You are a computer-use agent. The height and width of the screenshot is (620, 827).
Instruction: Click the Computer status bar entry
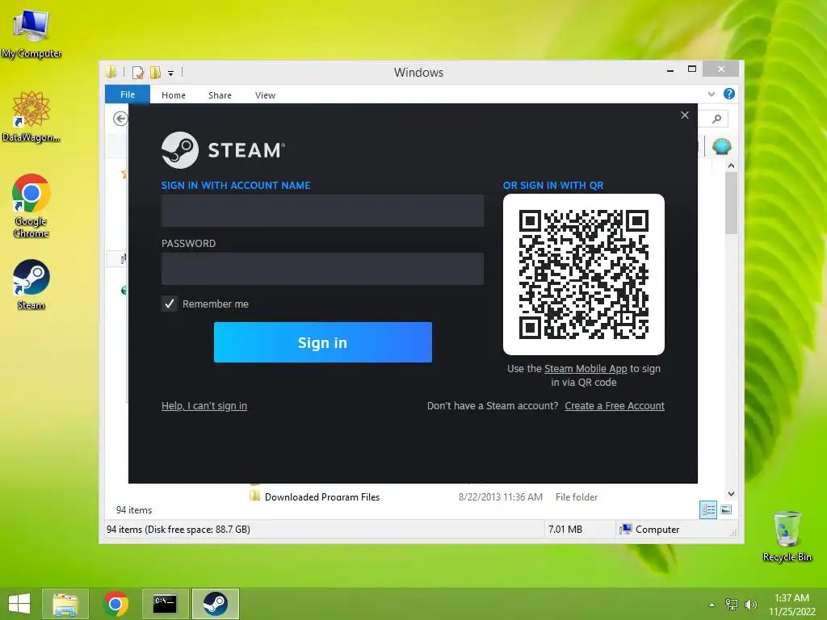pos(650,529)
